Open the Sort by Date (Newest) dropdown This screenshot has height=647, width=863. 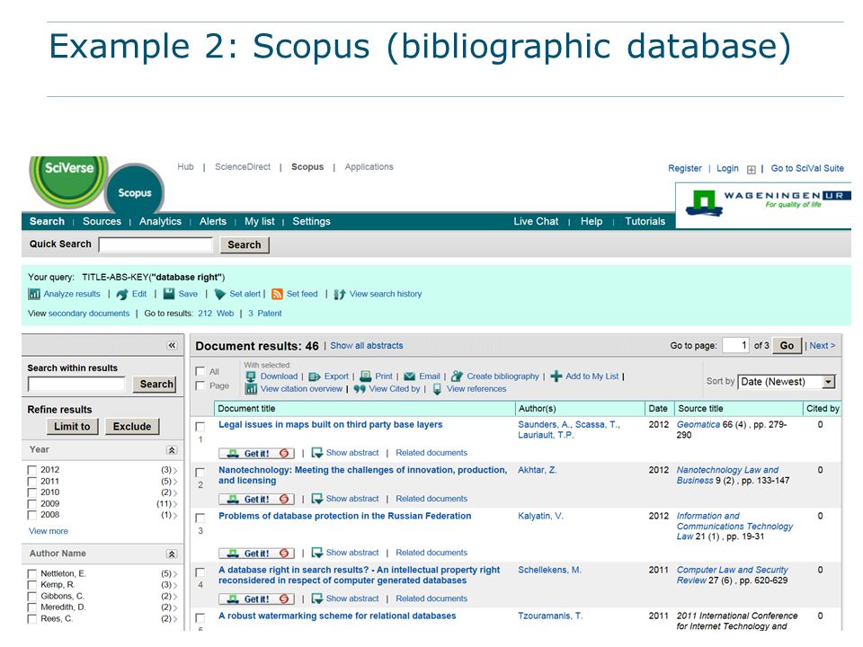tap(787, 382)
